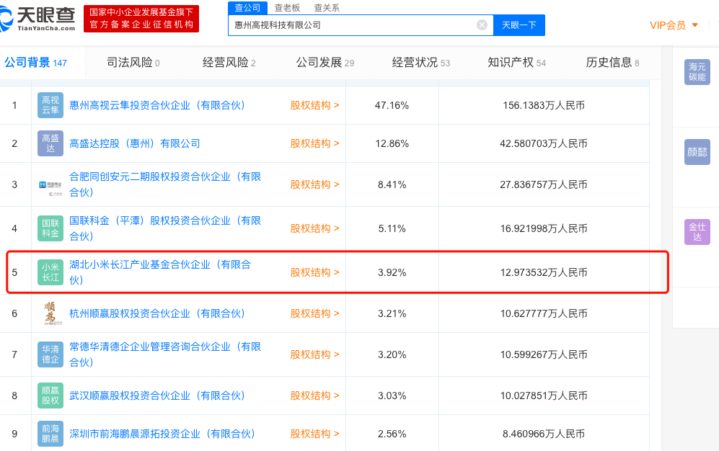The width and height of the screenshot is (719, 451).
Task: Click the 杭州顺赢 circular seal logo
Action: point(50,313)
